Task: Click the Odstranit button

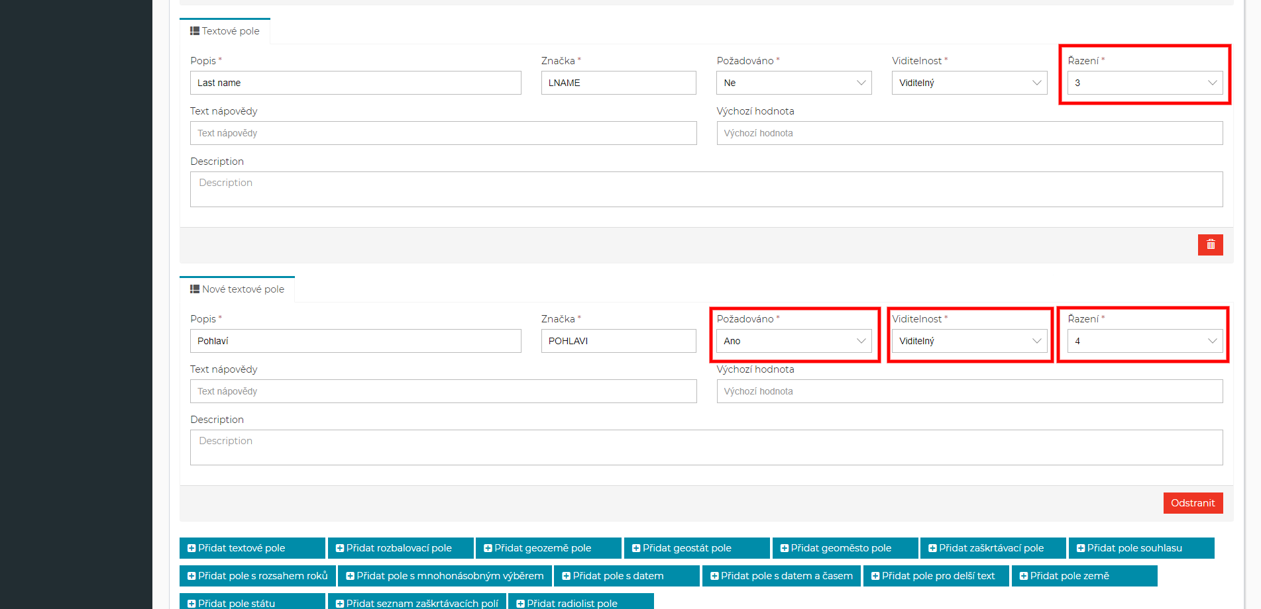Action: [x=1193, y=503]
